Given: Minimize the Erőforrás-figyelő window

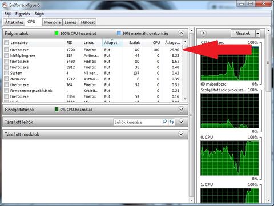Looking at the screenshot, I should tap(242, 3).
